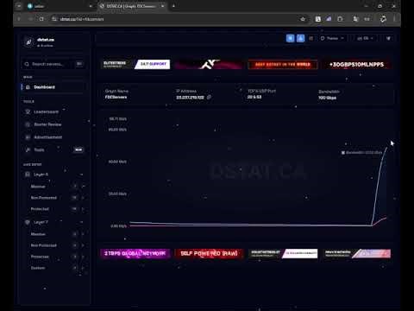Open the Twitter link icon
This screenshot has width=414, height=311.
click(388, 38)
